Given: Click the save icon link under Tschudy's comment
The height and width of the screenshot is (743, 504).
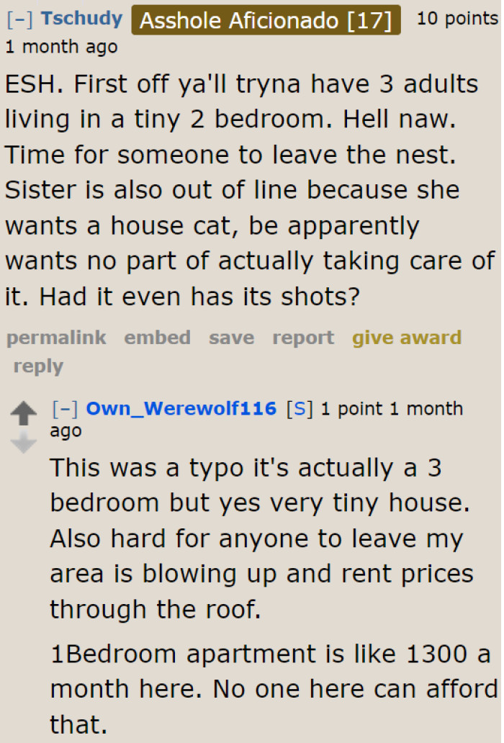Looking at the screenshot, I should pos(231,338).
